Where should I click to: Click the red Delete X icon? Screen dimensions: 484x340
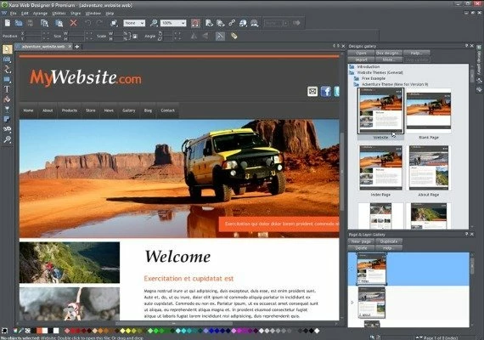(73, 23)
